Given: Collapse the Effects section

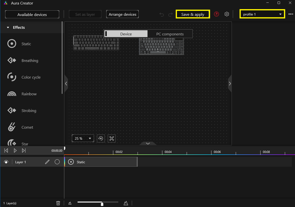Looking at the screenshot, I should (x=8, y=27).
